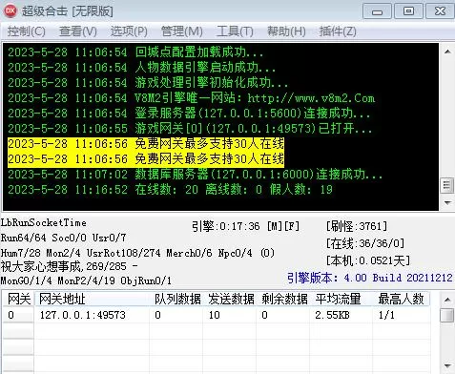
Task: Close the 超级合击 window
Action: tap(440, 11)
